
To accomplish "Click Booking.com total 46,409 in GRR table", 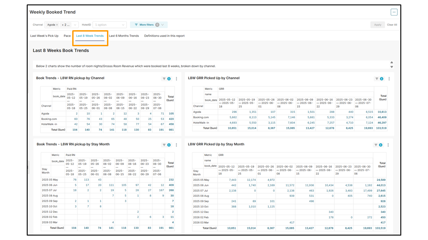I will (382, 117).
